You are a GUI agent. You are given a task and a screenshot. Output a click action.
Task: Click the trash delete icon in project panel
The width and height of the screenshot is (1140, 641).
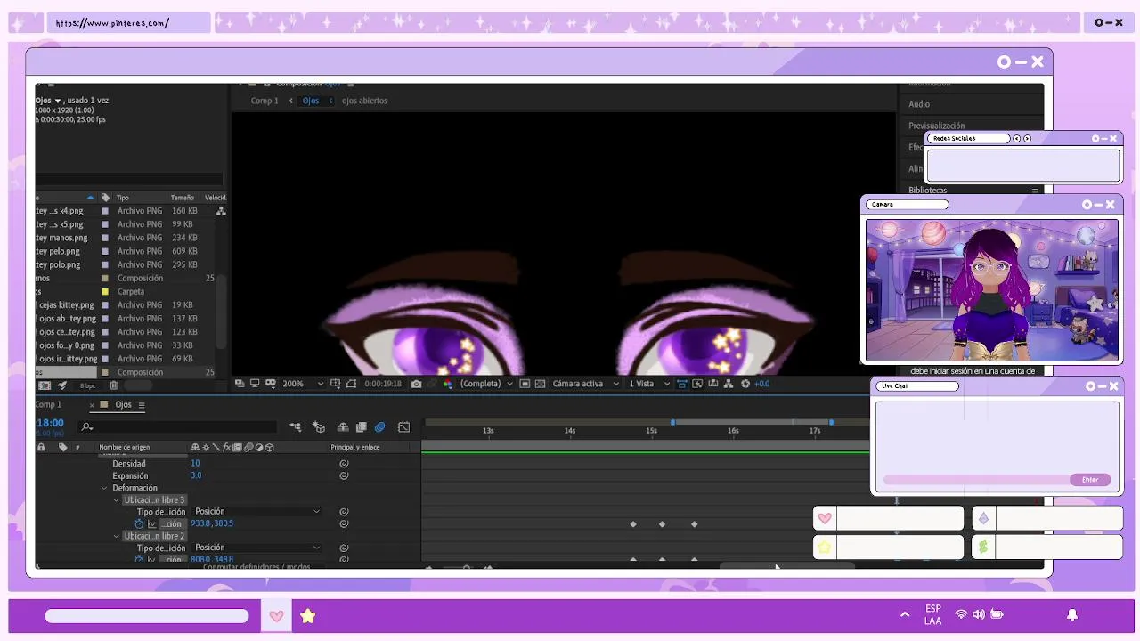coord(113,385)
